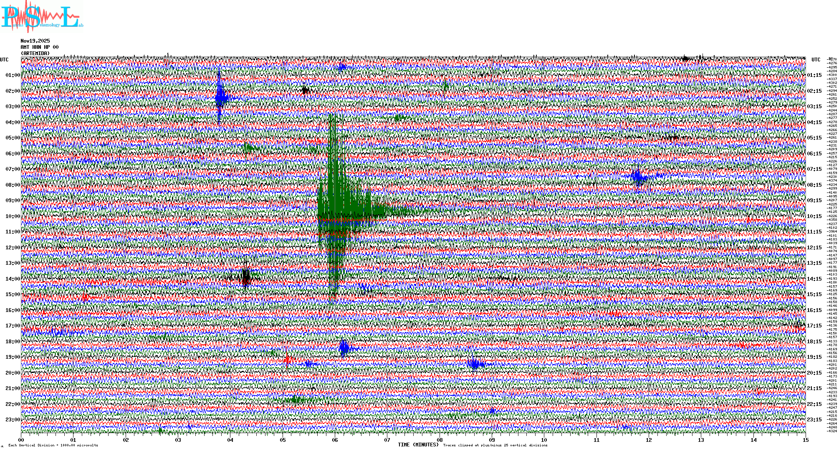Click the (ARTEMIDA) station name label
839x451 pixels.
pos(35,53)
